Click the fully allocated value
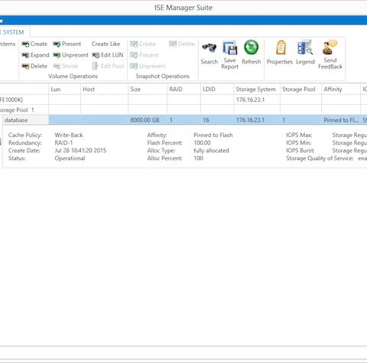Image resolution: width=367 pixels, height=363 pixels. (x=211, y=151)
